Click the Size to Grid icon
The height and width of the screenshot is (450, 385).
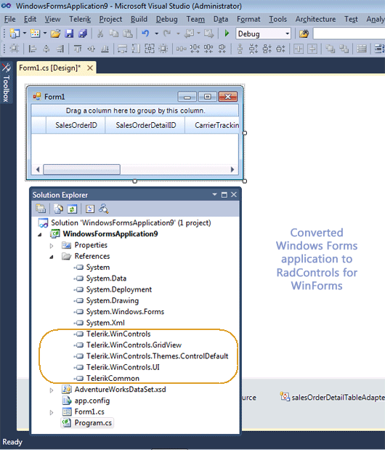[x=163, y=49]
